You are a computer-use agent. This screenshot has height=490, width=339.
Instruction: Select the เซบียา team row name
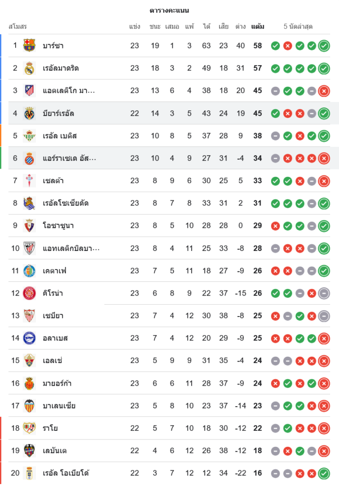point(53,316)
